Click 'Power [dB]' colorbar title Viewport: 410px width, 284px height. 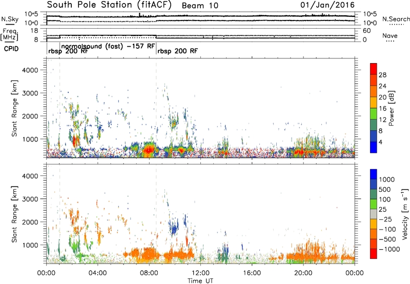[392, 108]
